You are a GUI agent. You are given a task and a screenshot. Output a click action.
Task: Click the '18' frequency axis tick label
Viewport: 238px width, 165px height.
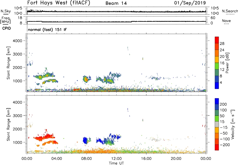click(x=20, y=18)
